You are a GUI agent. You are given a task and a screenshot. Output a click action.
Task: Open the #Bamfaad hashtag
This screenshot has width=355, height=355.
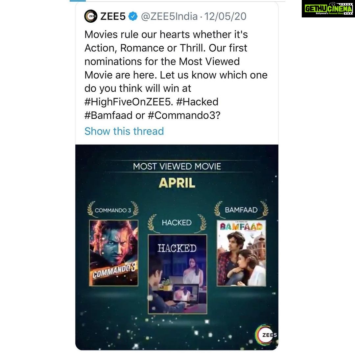click(108, 115)
